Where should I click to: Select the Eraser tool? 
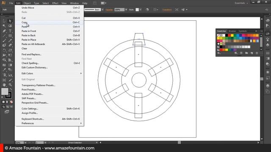pos(10,45)
